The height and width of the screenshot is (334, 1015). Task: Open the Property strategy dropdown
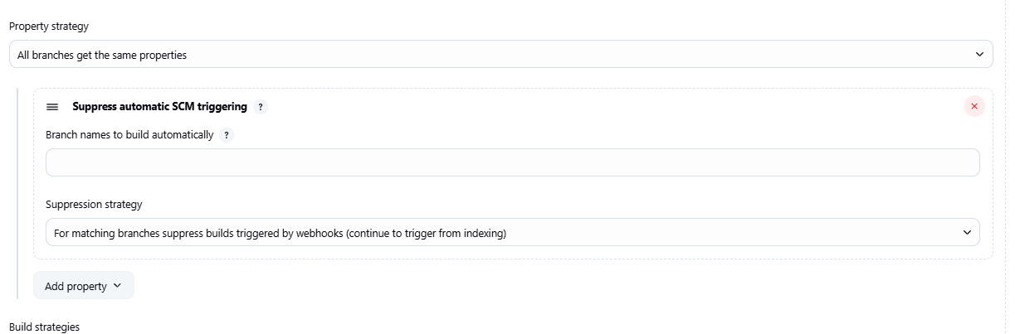500,55
